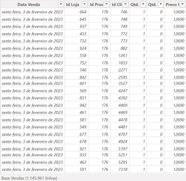Open the second Qtd. column filter arrow
This screenshot has height=181, width=186.
pyautogui.click(x=161, y=5)
